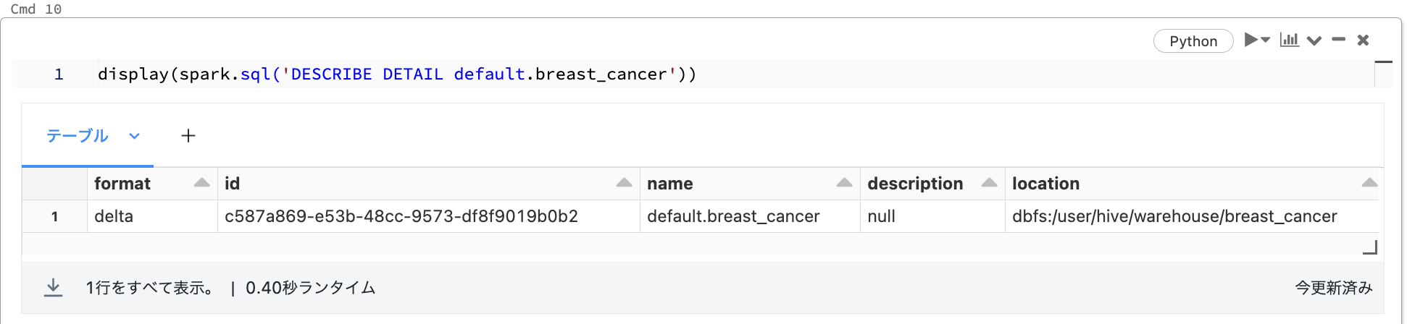This screenshot has width=1407, height=324.
Task: Sort by the format column arrow
Action: coord(202,183)
